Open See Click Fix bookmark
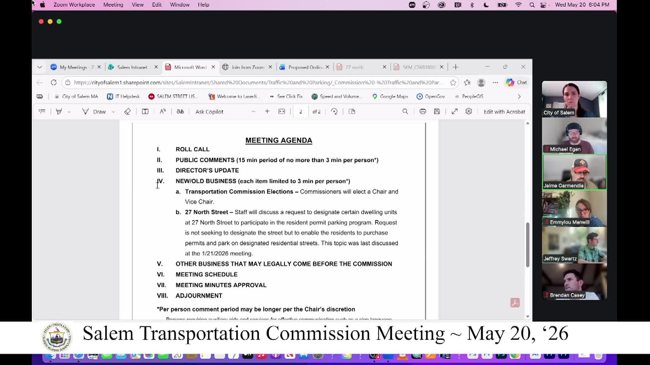 pyautogui.click(x=286, y=96)
